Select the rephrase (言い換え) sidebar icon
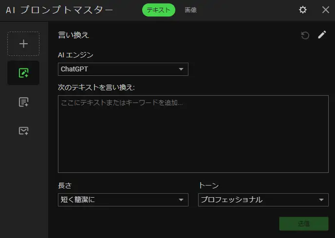335x238 pixels. tap(23, 73)
